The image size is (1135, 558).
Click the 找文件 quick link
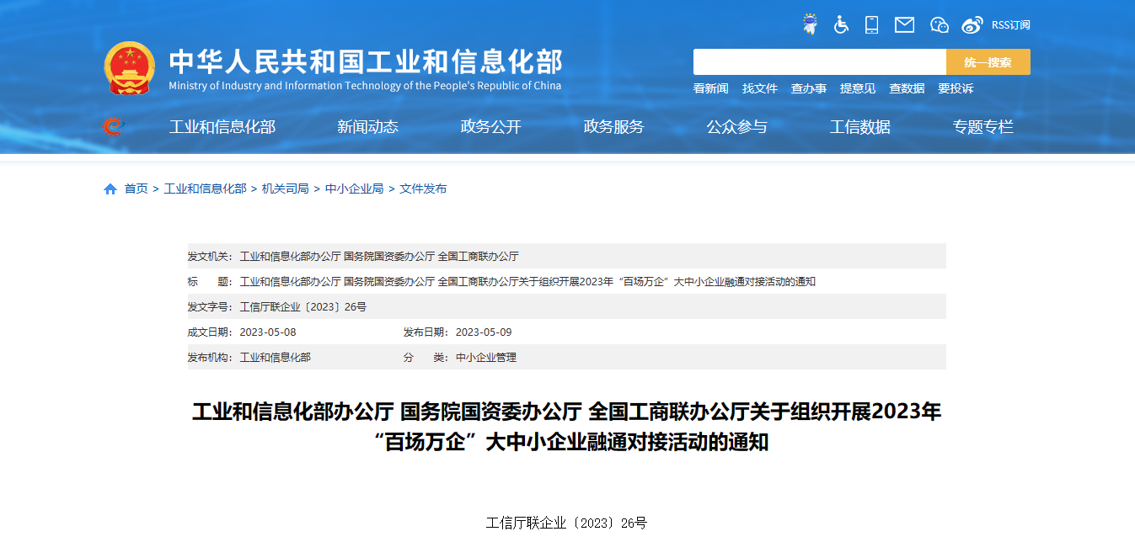point(759,88)
